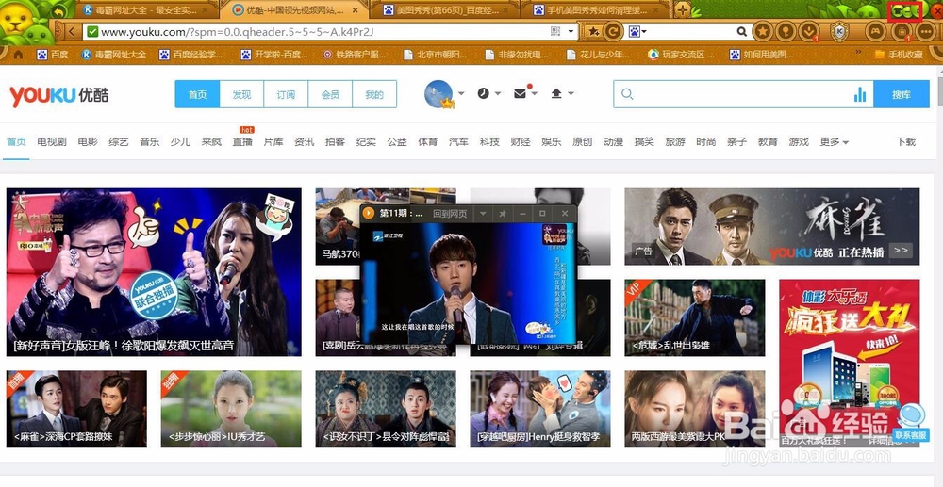
Task: Switch to the 发现 tab
Action: click(241, 94)
